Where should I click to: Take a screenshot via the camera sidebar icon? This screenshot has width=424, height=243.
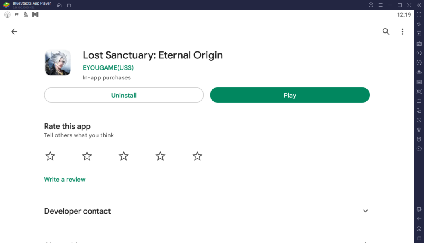pos(419,91)
